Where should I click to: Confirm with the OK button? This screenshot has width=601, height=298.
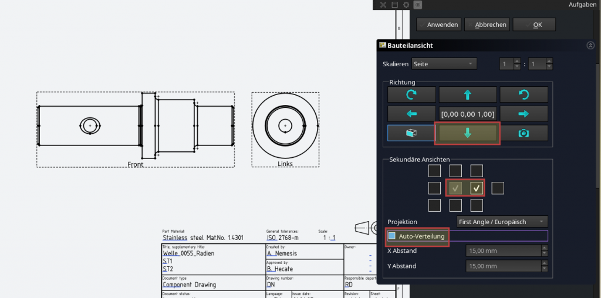534,25
